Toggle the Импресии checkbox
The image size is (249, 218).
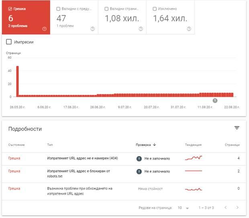pyautogui.click(x=9, y=42)
